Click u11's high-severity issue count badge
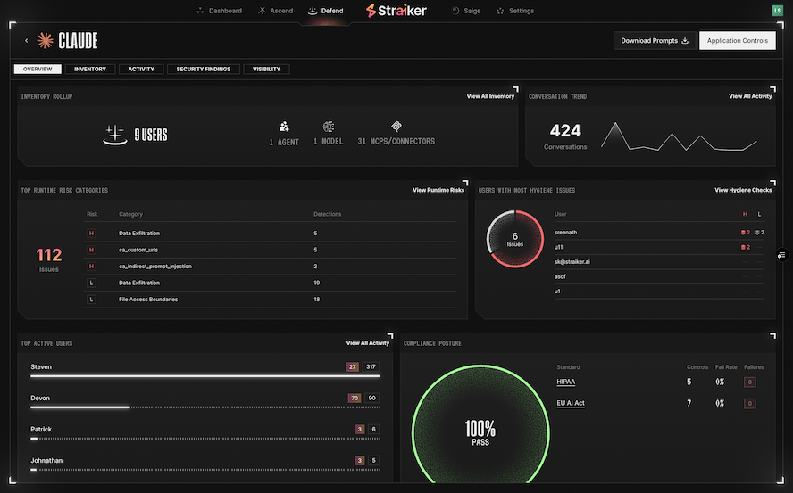Screen dimensions: 793x493 (746, 247)
